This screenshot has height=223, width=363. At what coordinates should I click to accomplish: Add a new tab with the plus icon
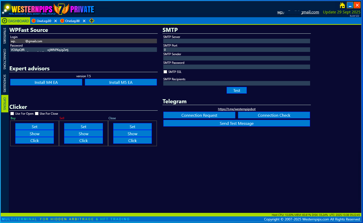[92, 21]
